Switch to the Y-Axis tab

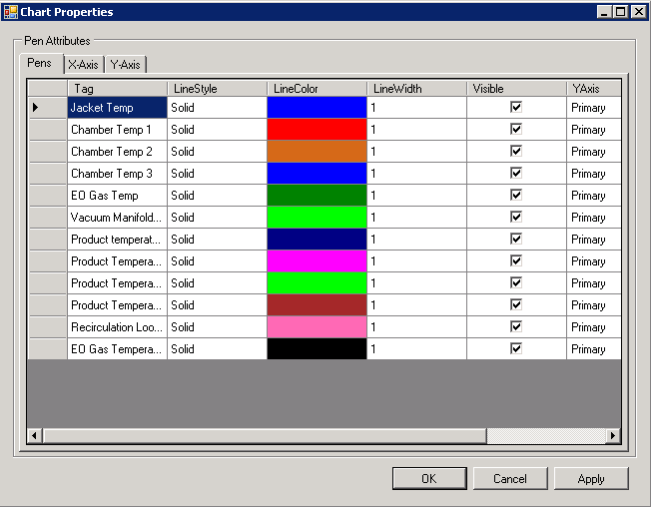coord(126,65)
